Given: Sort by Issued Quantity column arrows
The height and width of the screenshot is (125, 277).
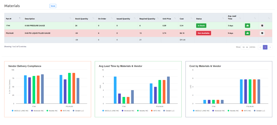Looking at the screenshot, I should point(135,18).
